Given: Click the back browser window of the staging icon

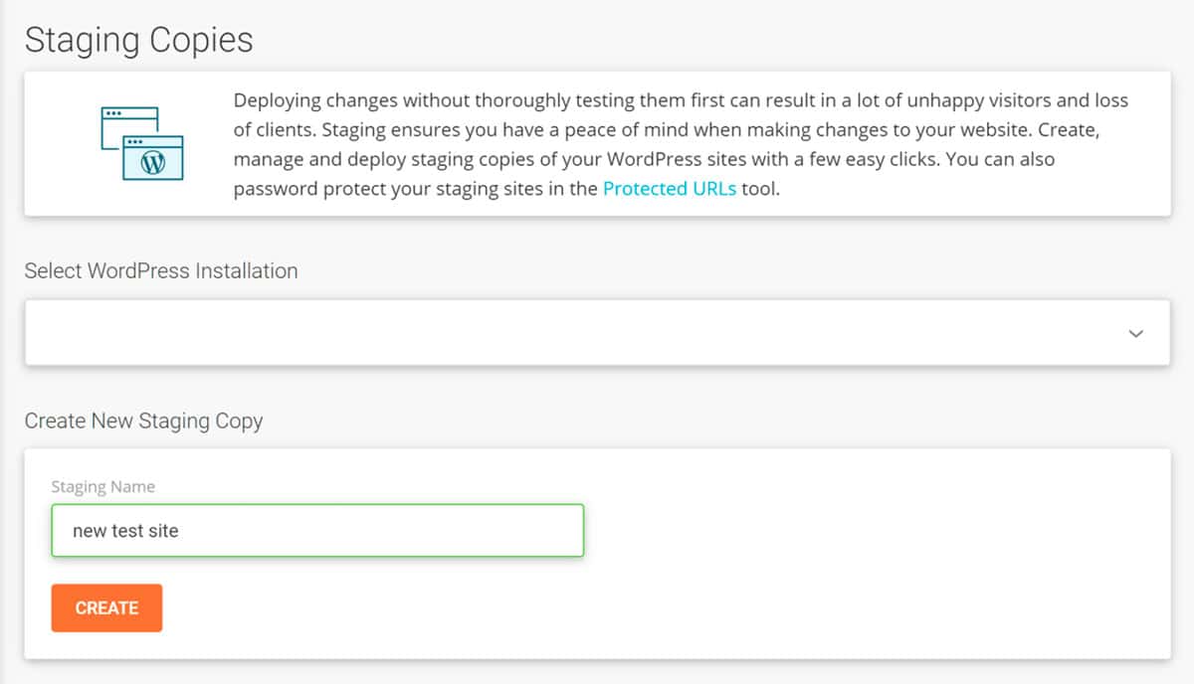Looking at the screenshot, I should coord(130,128).
